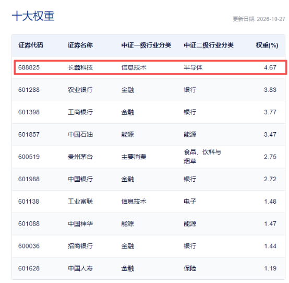The height and width of the screenshot is (283, 289).
Task: Click the 半导体 industry cell
Action: click(x=193, y=67)
